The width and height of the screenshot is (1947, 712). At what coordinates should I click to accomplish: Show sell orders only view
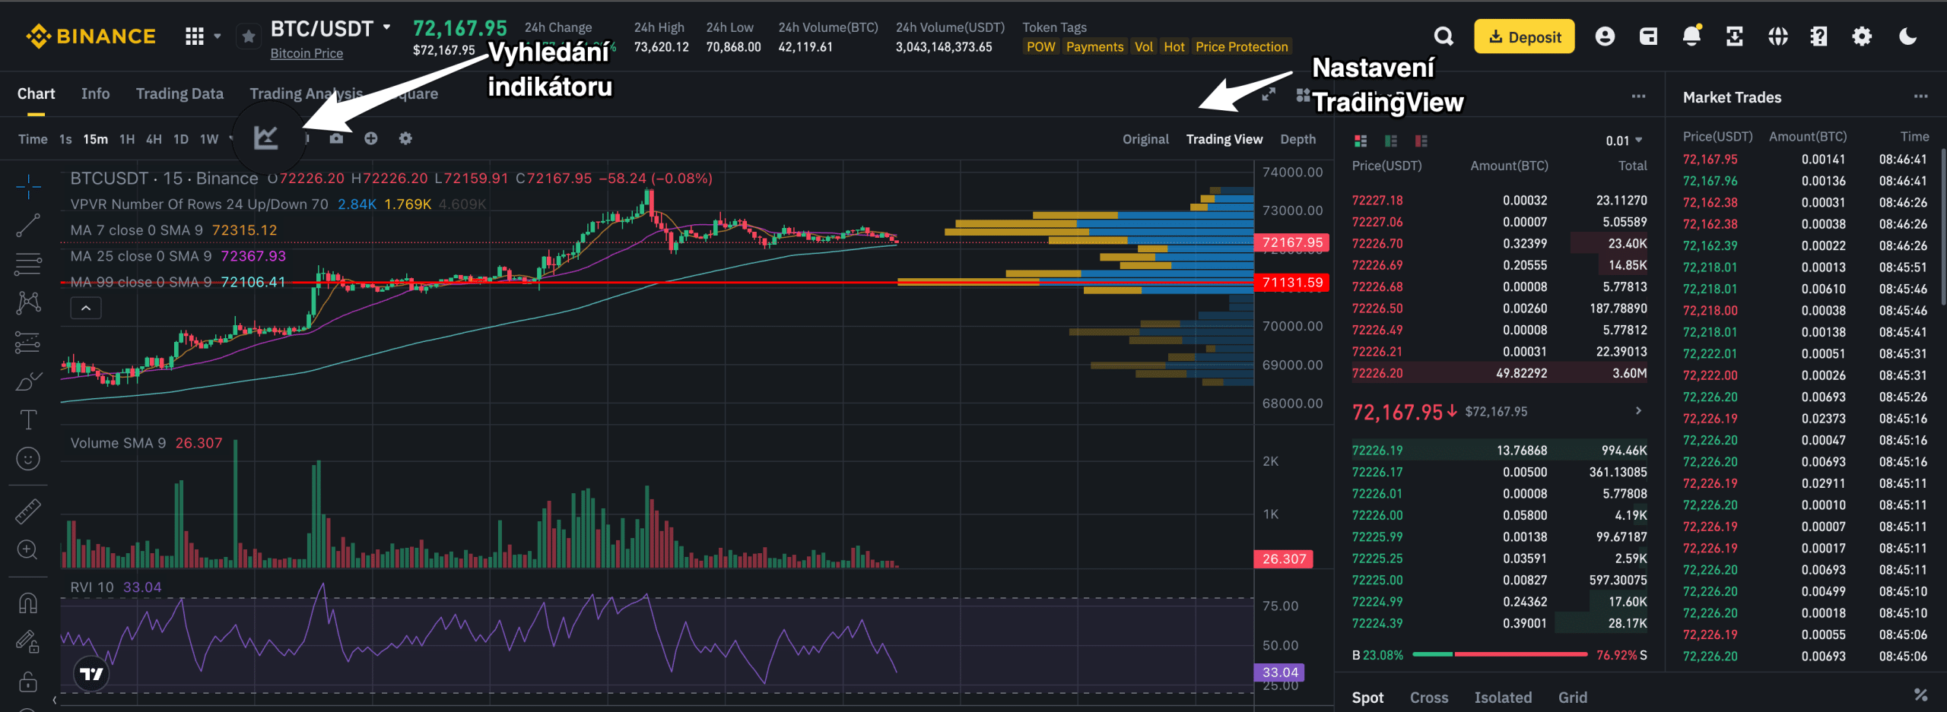(x=1421, y=141)
